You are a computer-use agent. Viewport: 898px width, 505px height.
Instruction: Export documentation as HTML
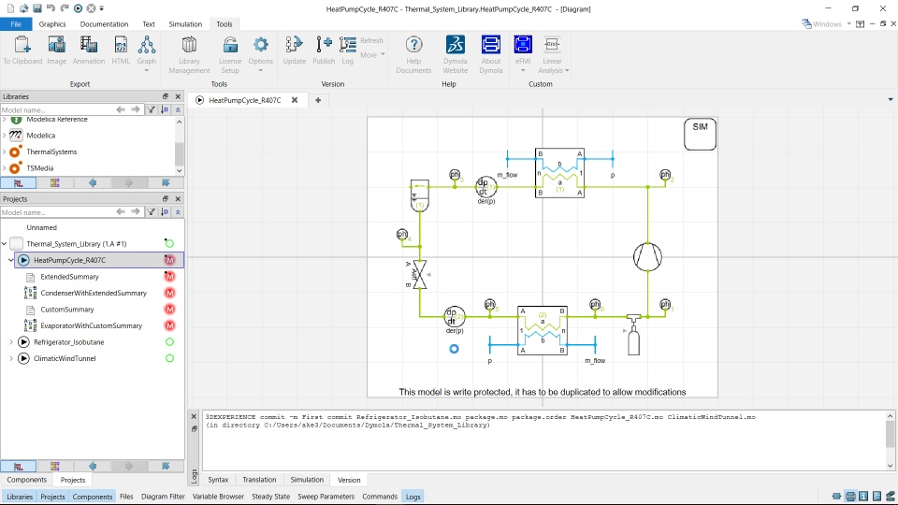click(121, 50)
